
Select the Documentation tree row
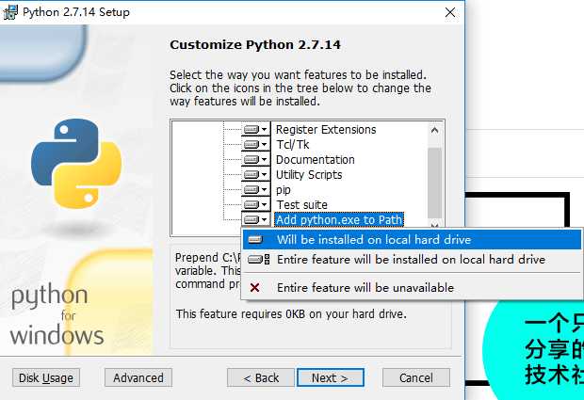[316, 160]
